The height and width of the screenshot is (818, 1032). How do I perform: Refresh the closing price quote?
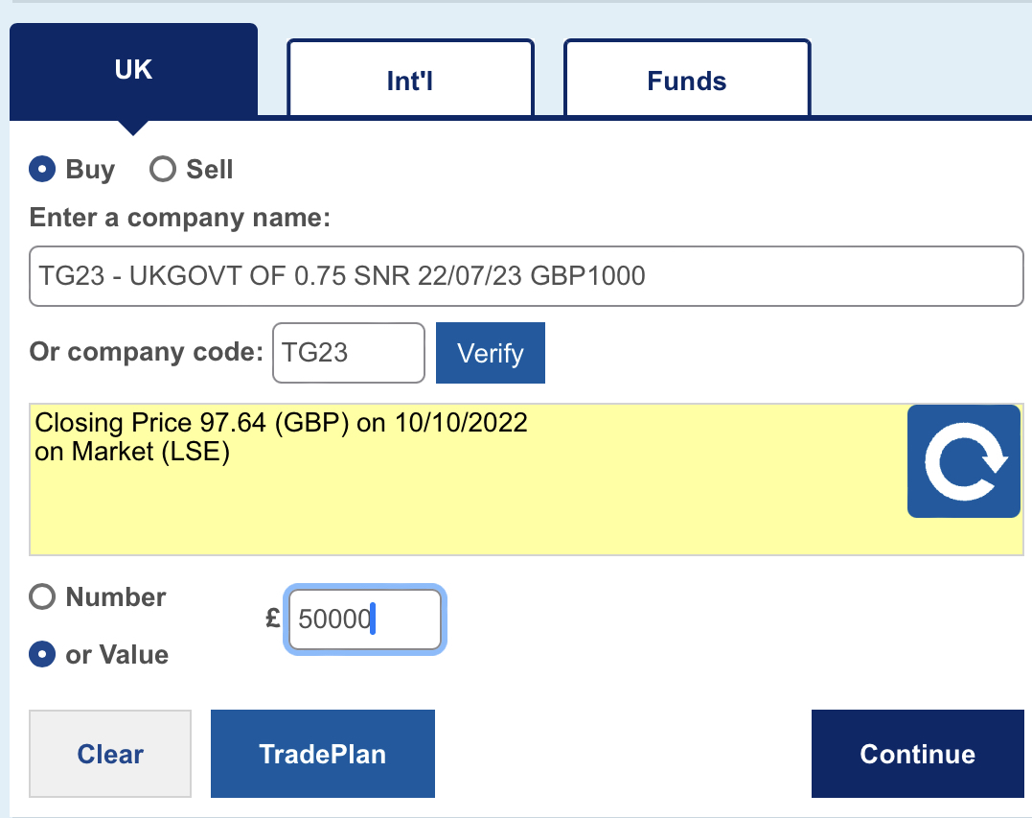tap(964, 461)
